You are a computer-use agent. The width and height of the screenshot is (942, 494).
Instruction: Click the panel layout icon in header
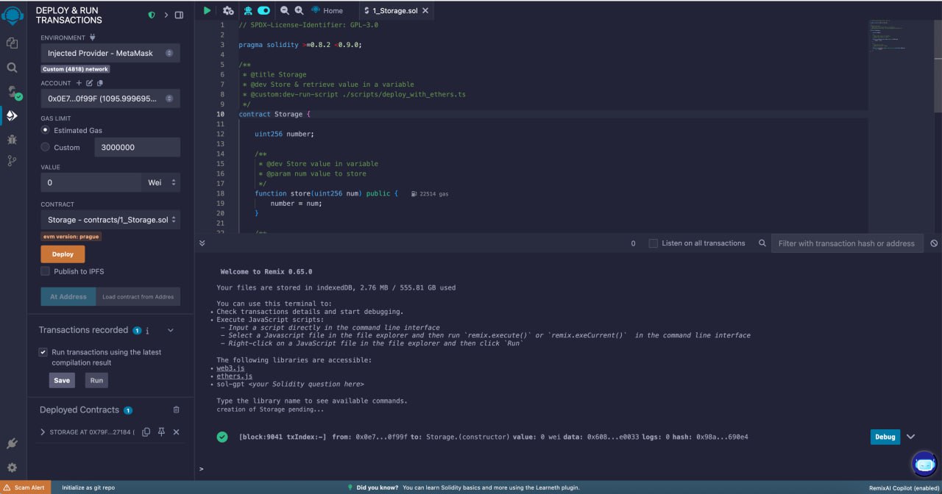pos(179,15)
